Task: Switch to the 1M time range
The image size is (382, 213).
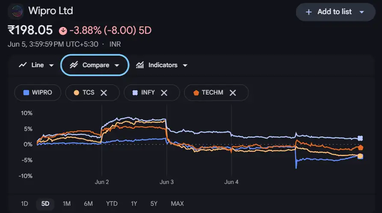Action: pos(66,204)
